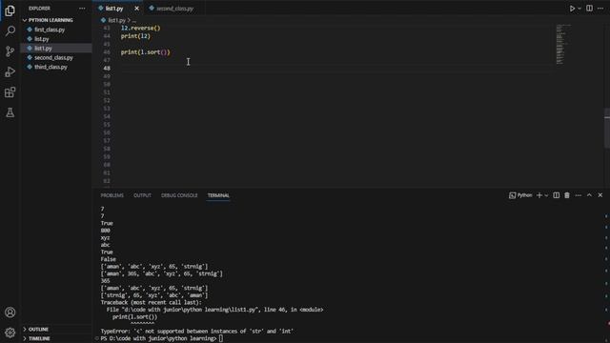
Task: Click the print(l2) code line
Action: pos(135,36)
